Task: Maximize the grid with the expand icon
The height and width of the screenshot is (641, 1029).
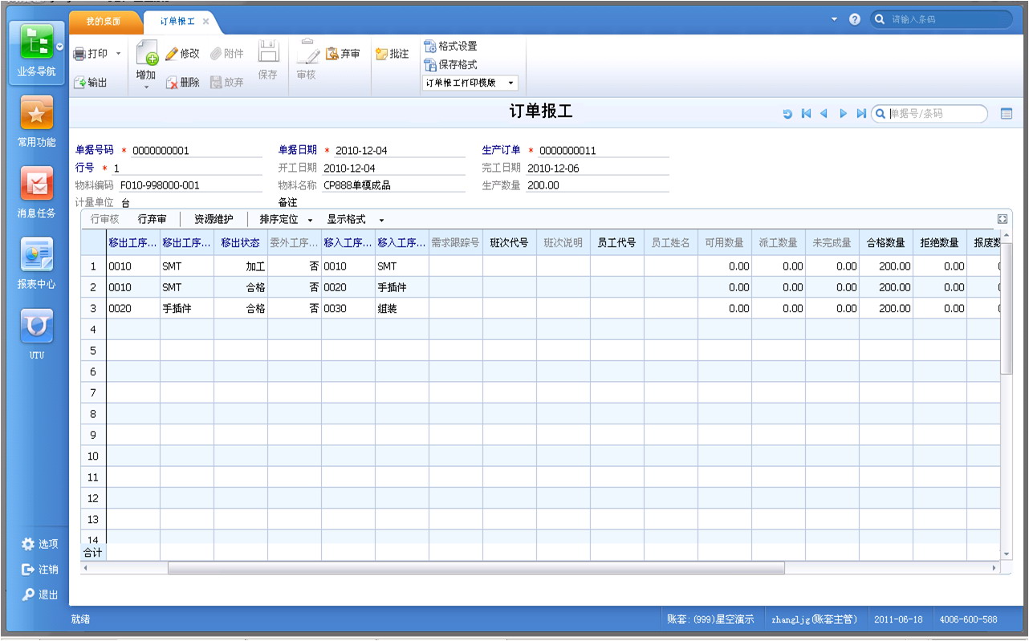Action: coord(1002,219)
